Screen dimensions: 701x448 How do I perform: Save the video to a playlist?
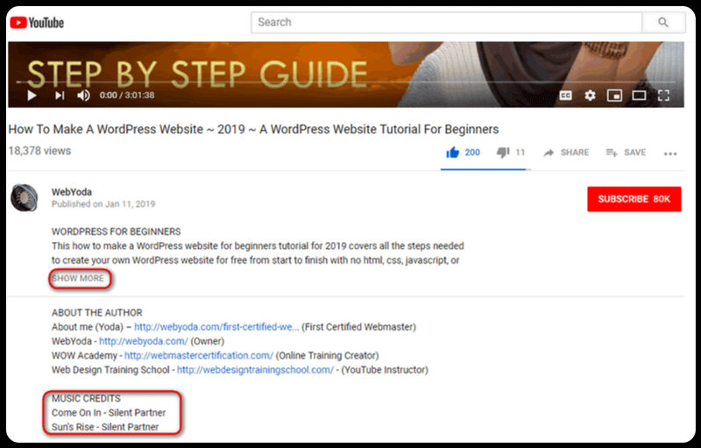[626, 153]
